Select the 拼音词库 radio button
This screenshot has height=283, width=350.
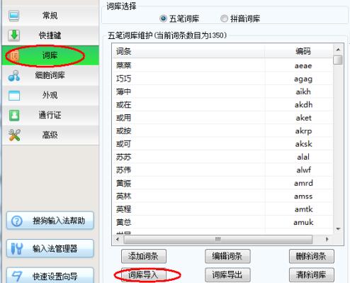(x=224, y=18)
